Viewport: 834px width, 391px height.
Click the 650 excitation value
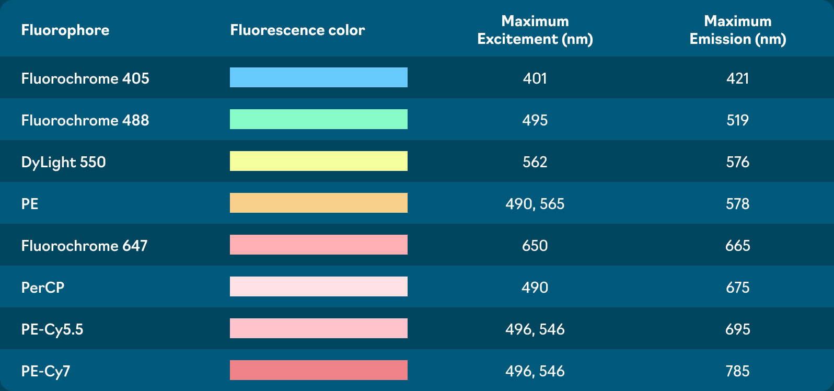[x=535, y=246]
